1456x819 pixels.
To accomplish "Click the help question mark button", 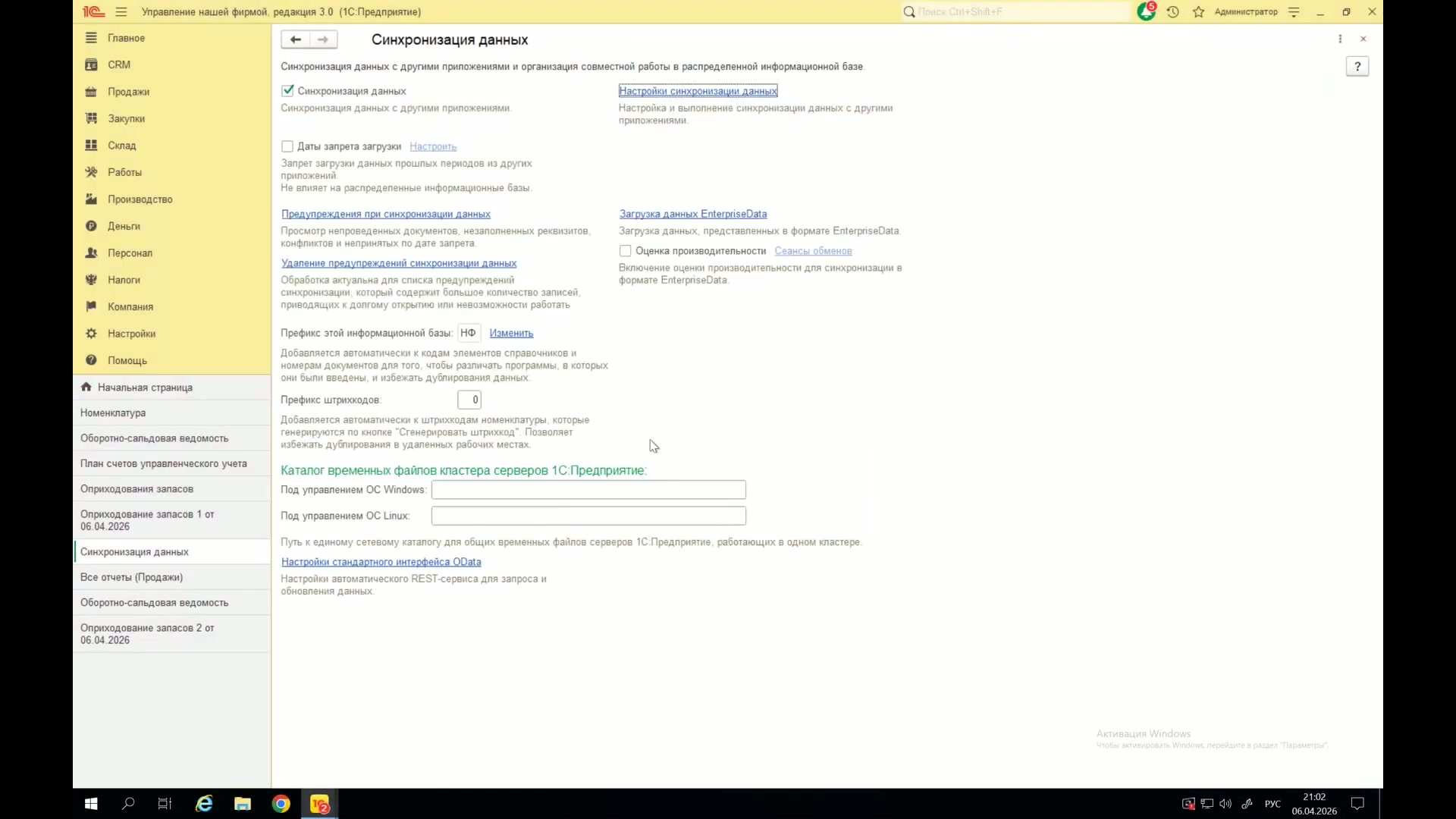I will (x=1357, y=67).
